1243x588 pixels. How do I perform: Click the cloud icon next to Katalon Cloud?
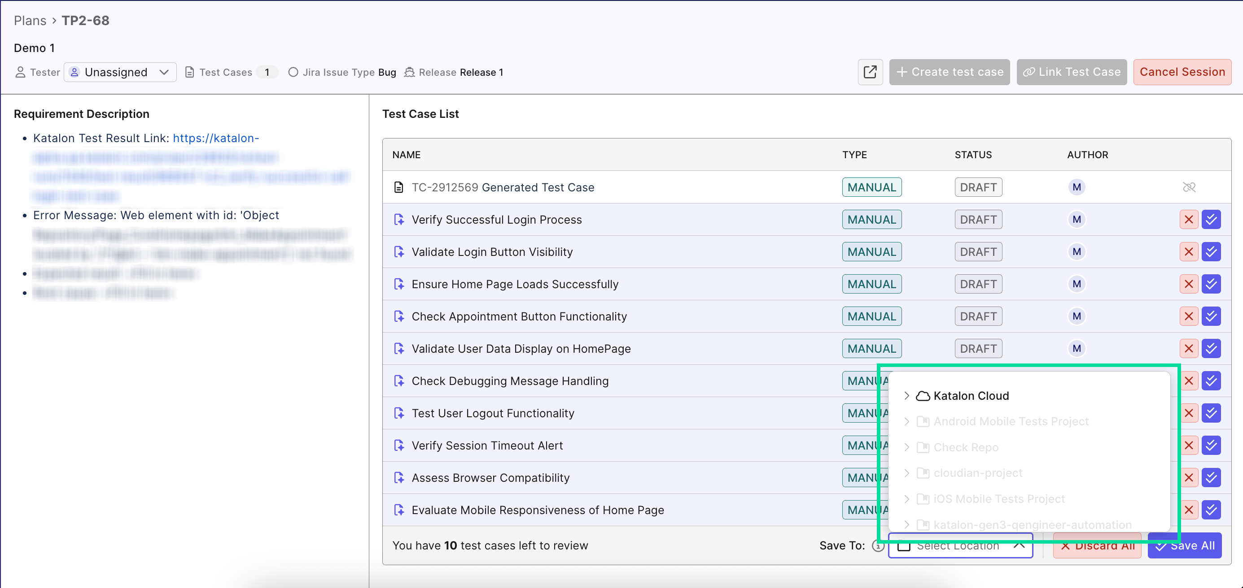click(923, 395)
